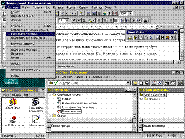
Task: Open the highlight color dropdown arrow
Action: (x=93, y=21)
